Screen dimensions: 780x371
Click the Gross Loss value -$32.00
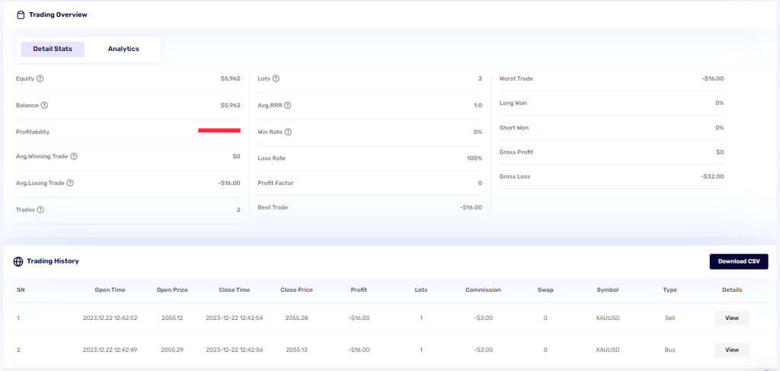[x=712, y=177]
